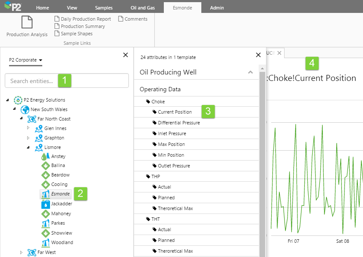Screen dimensions: 363x257
Task: Click the P2 Energy Solutions tree icon
Action: pos(17,100)
